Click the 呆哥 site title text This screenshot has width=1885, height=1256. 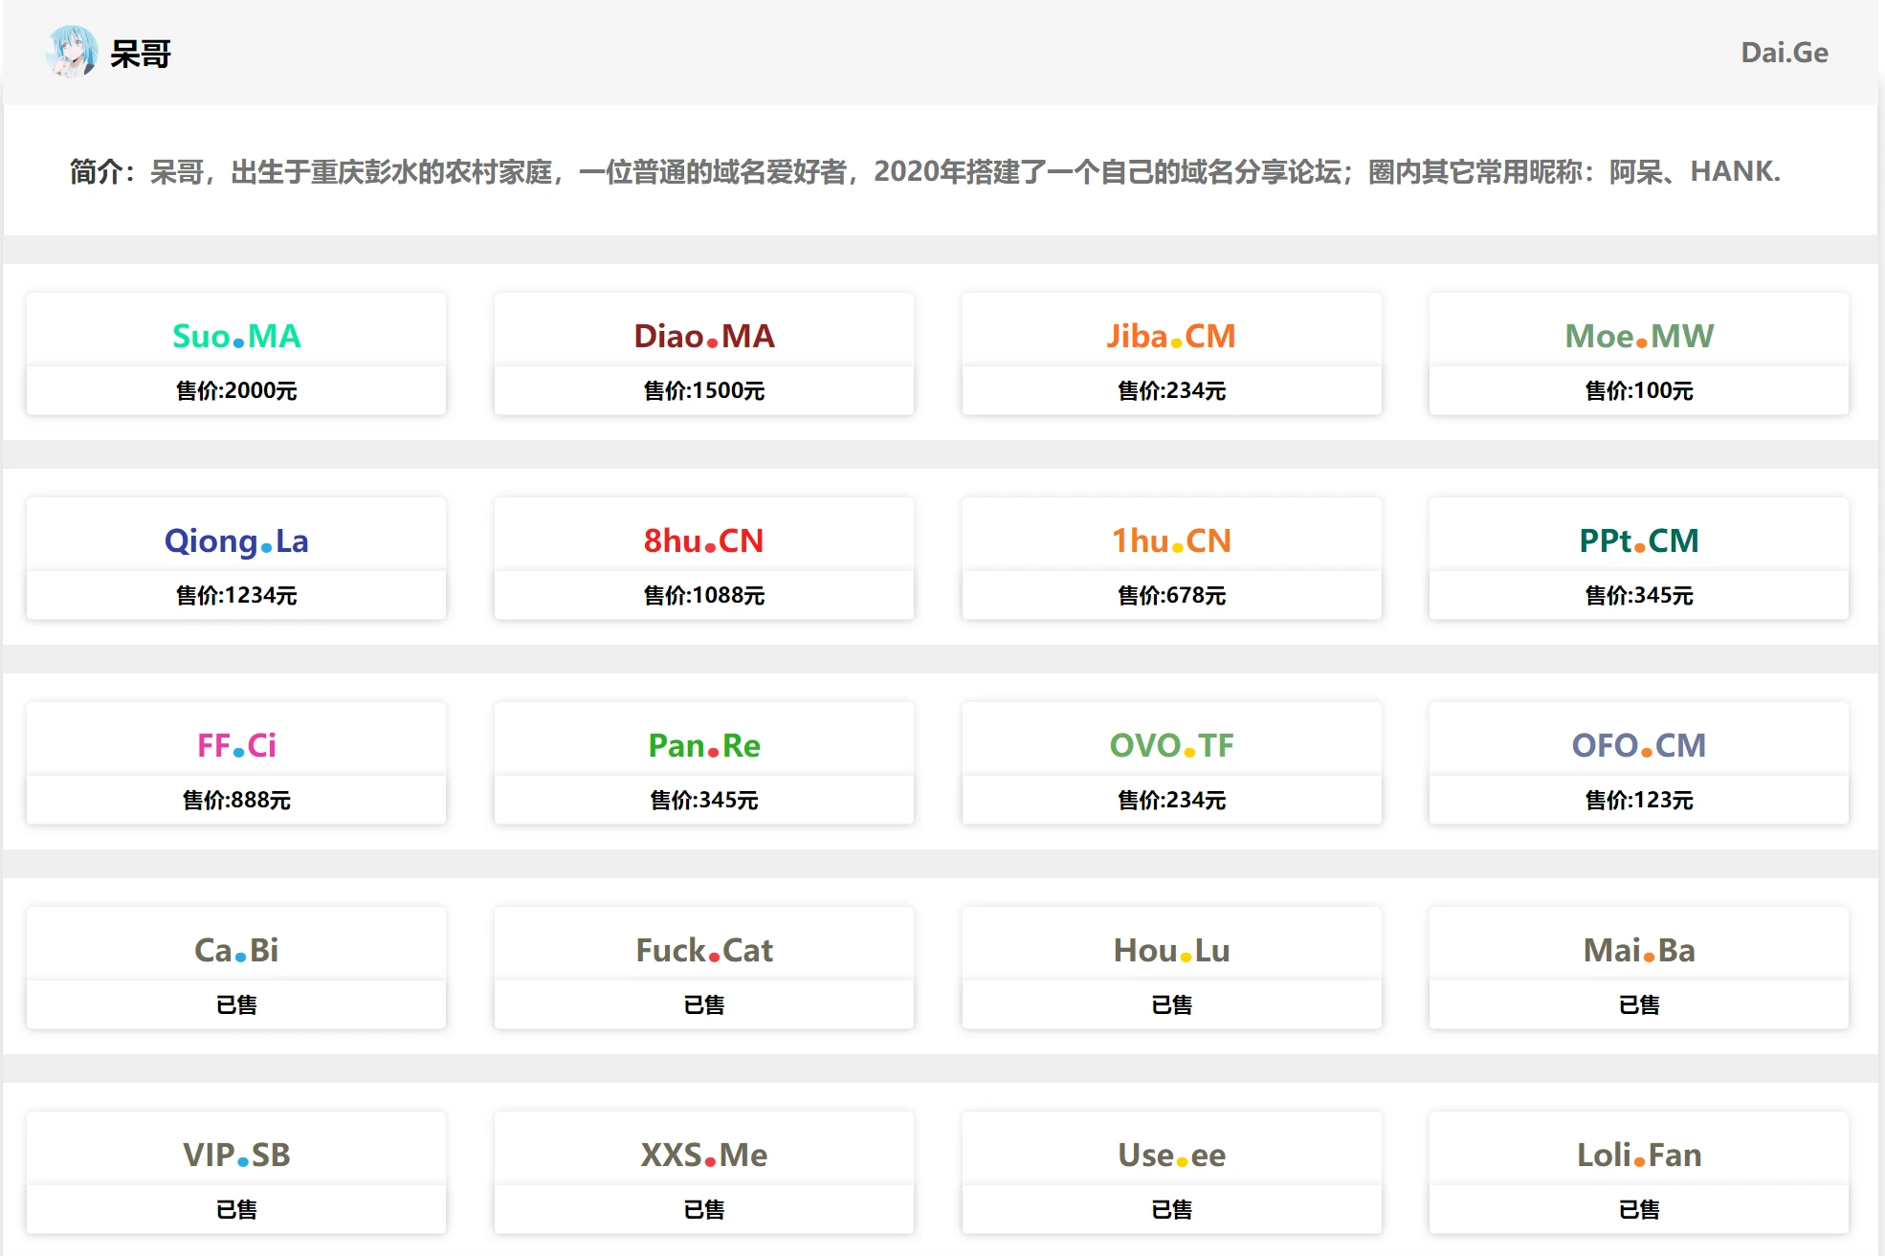coord(141,54)
